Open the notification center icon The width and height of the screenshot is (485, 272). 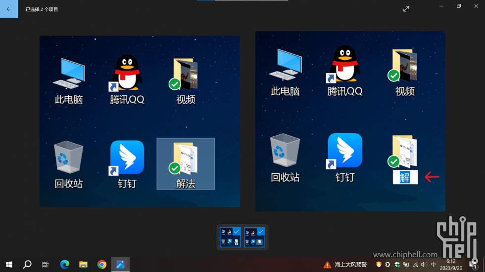click(473, 265)
